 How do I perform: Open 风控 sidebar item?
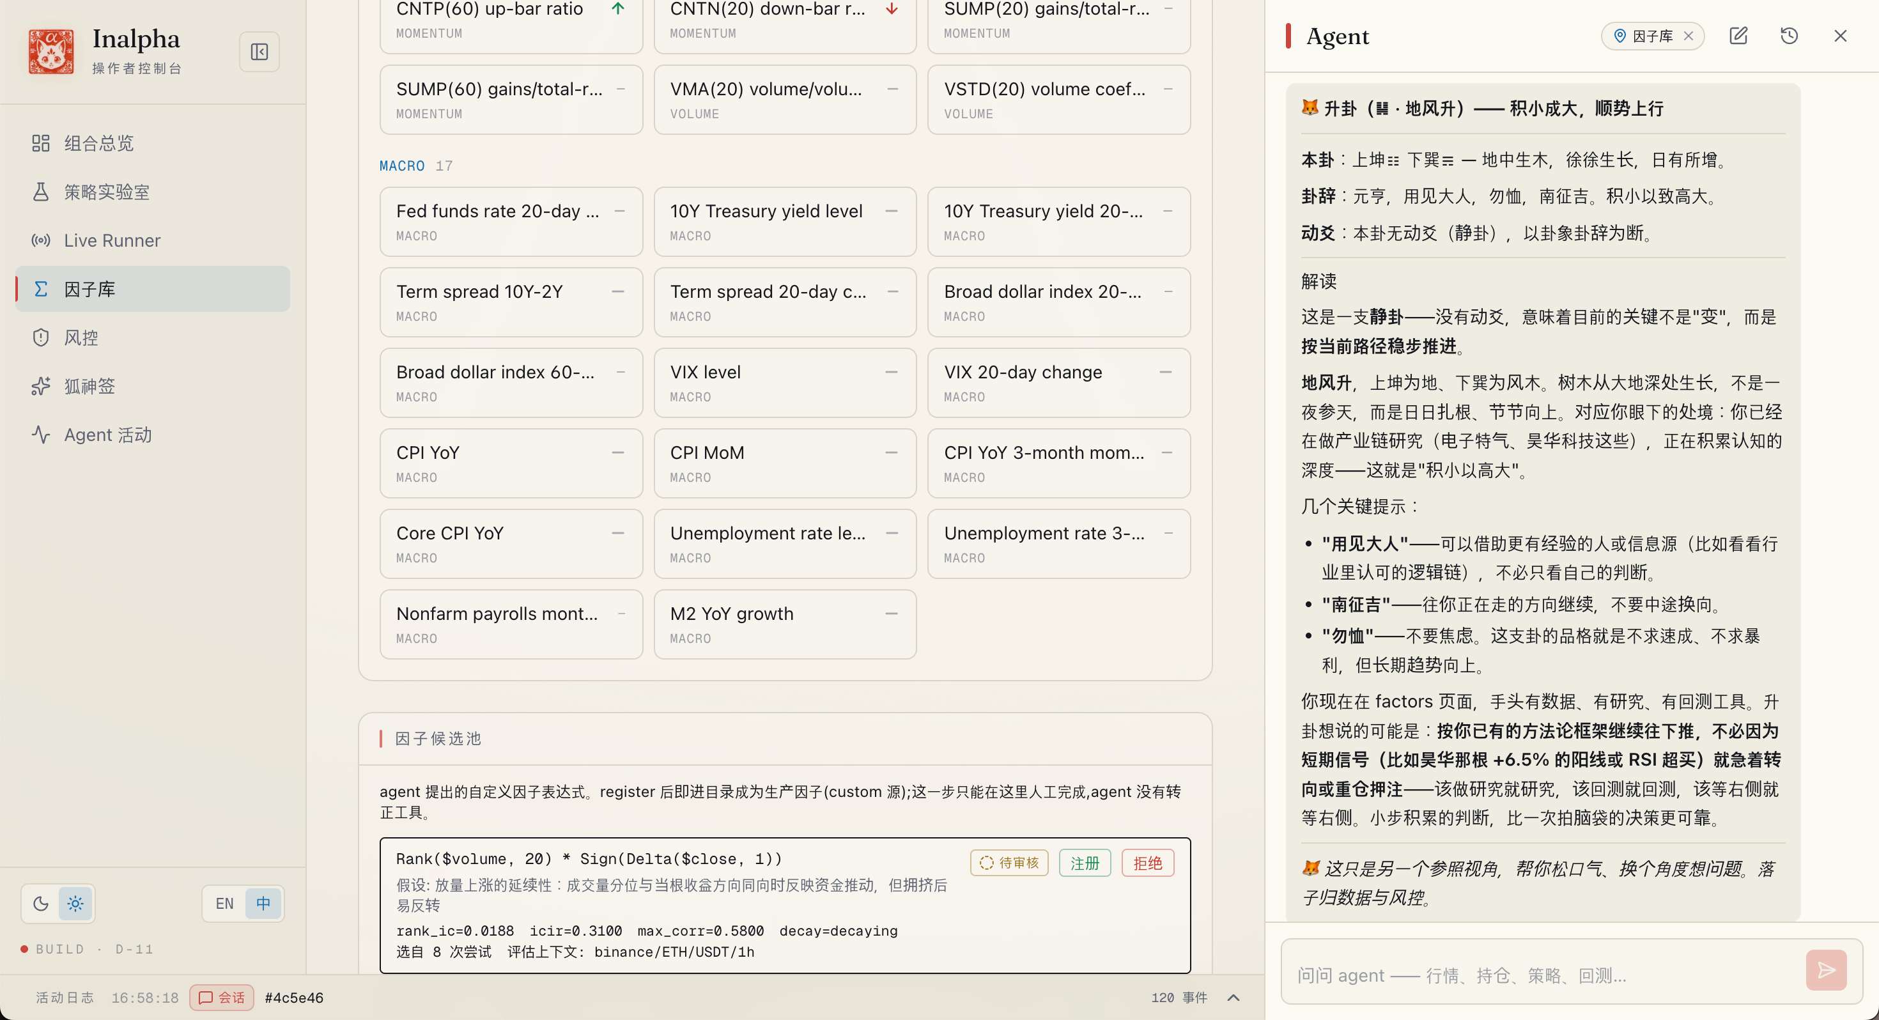coord(153,337)
